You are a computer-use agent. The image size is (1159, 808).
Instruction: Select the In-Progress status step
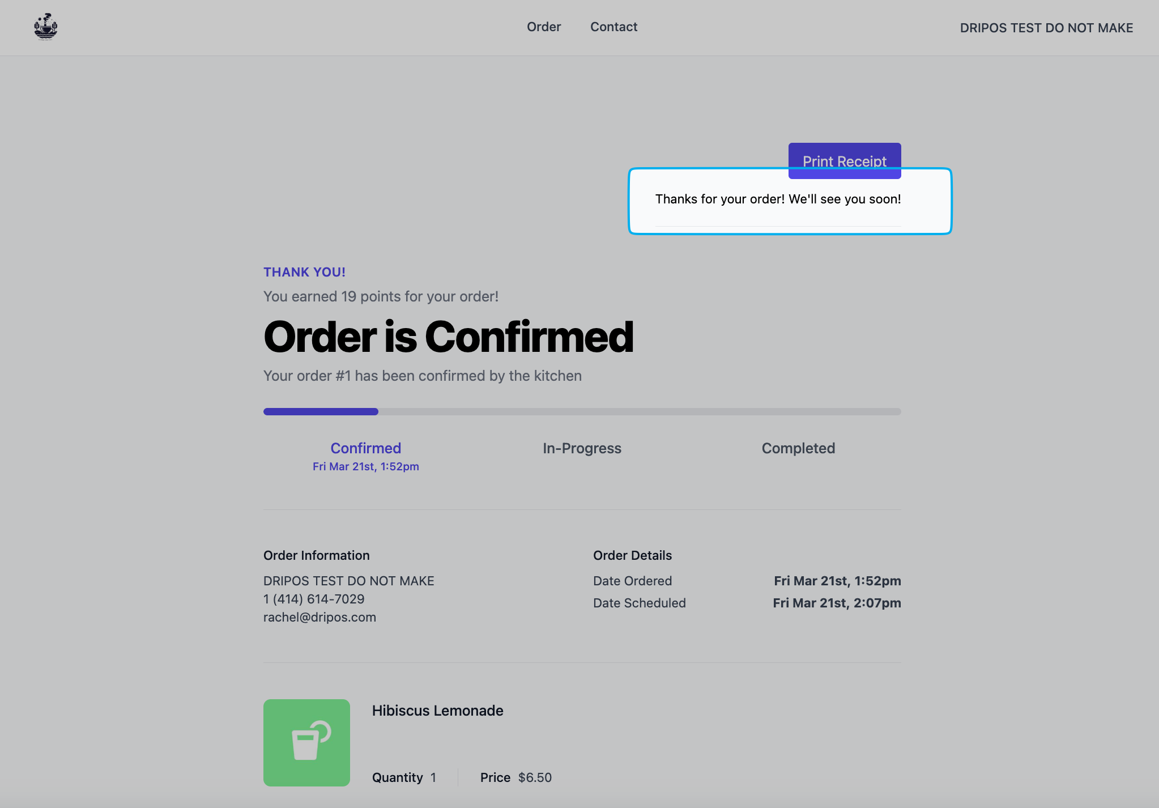coord(582,448)
